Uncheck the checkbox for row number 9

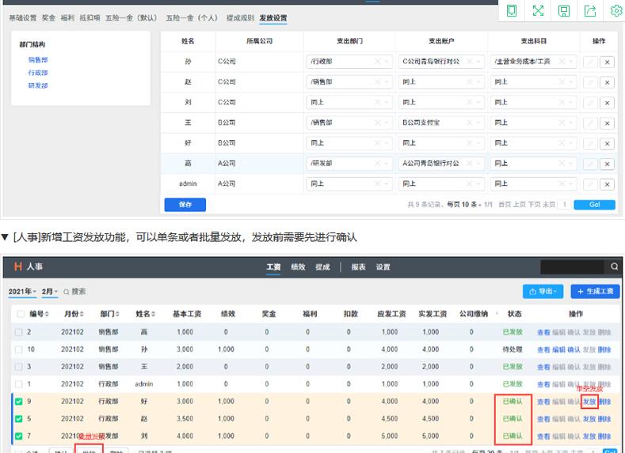pyautogui.click(x=18, y=402)
